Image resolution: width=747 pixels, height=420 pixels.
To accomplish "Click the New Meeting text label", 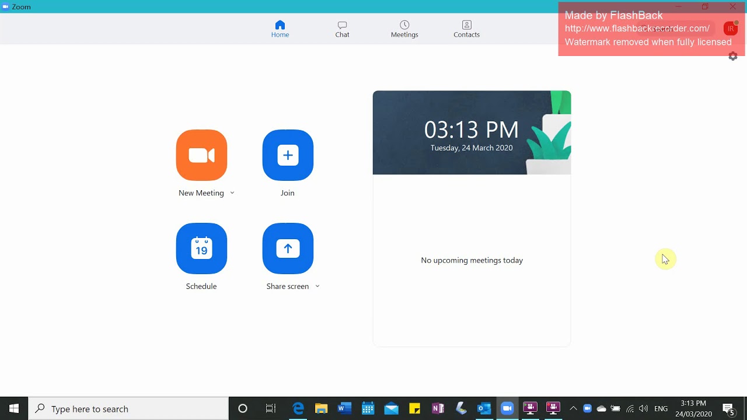I will coord(201,193).
